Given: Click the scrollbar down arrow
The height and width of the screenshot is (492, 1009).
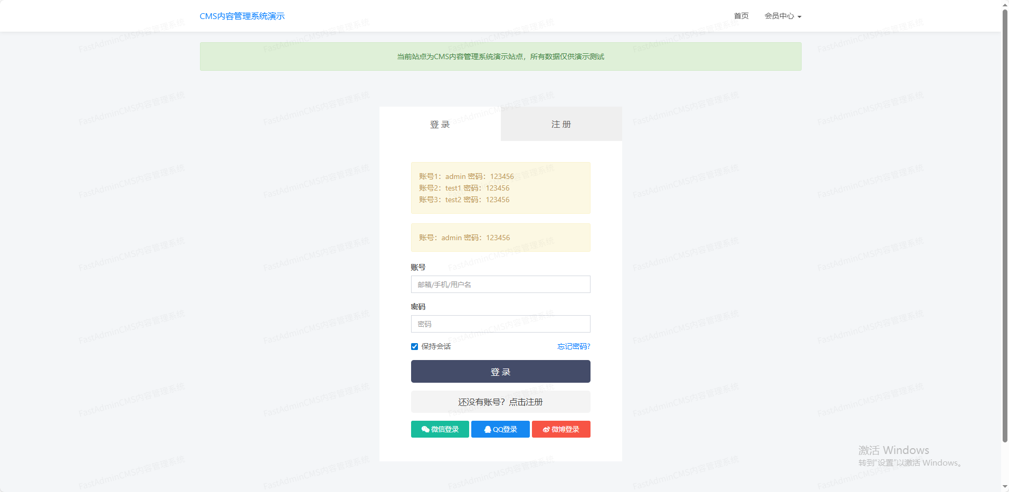Looking at the screenshot, I should (1005, 487).
